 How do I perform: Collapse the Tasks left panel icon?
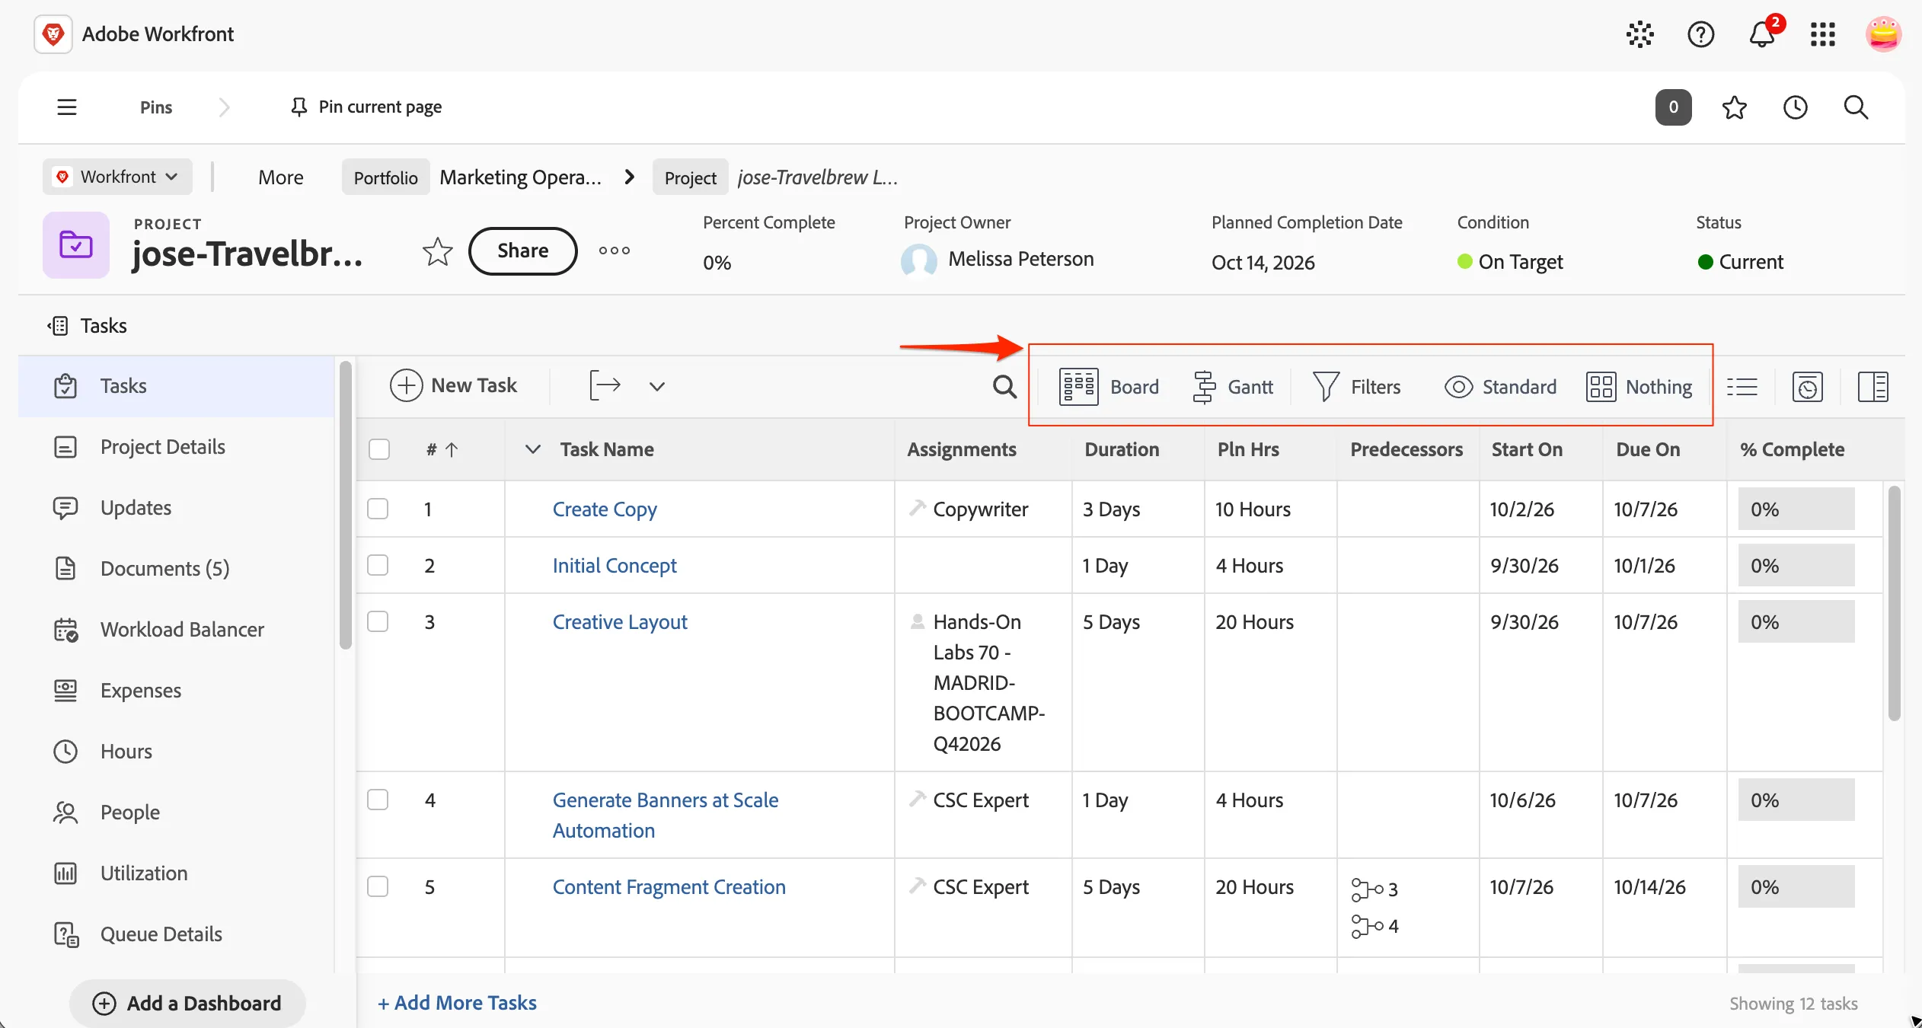(58, 326)
